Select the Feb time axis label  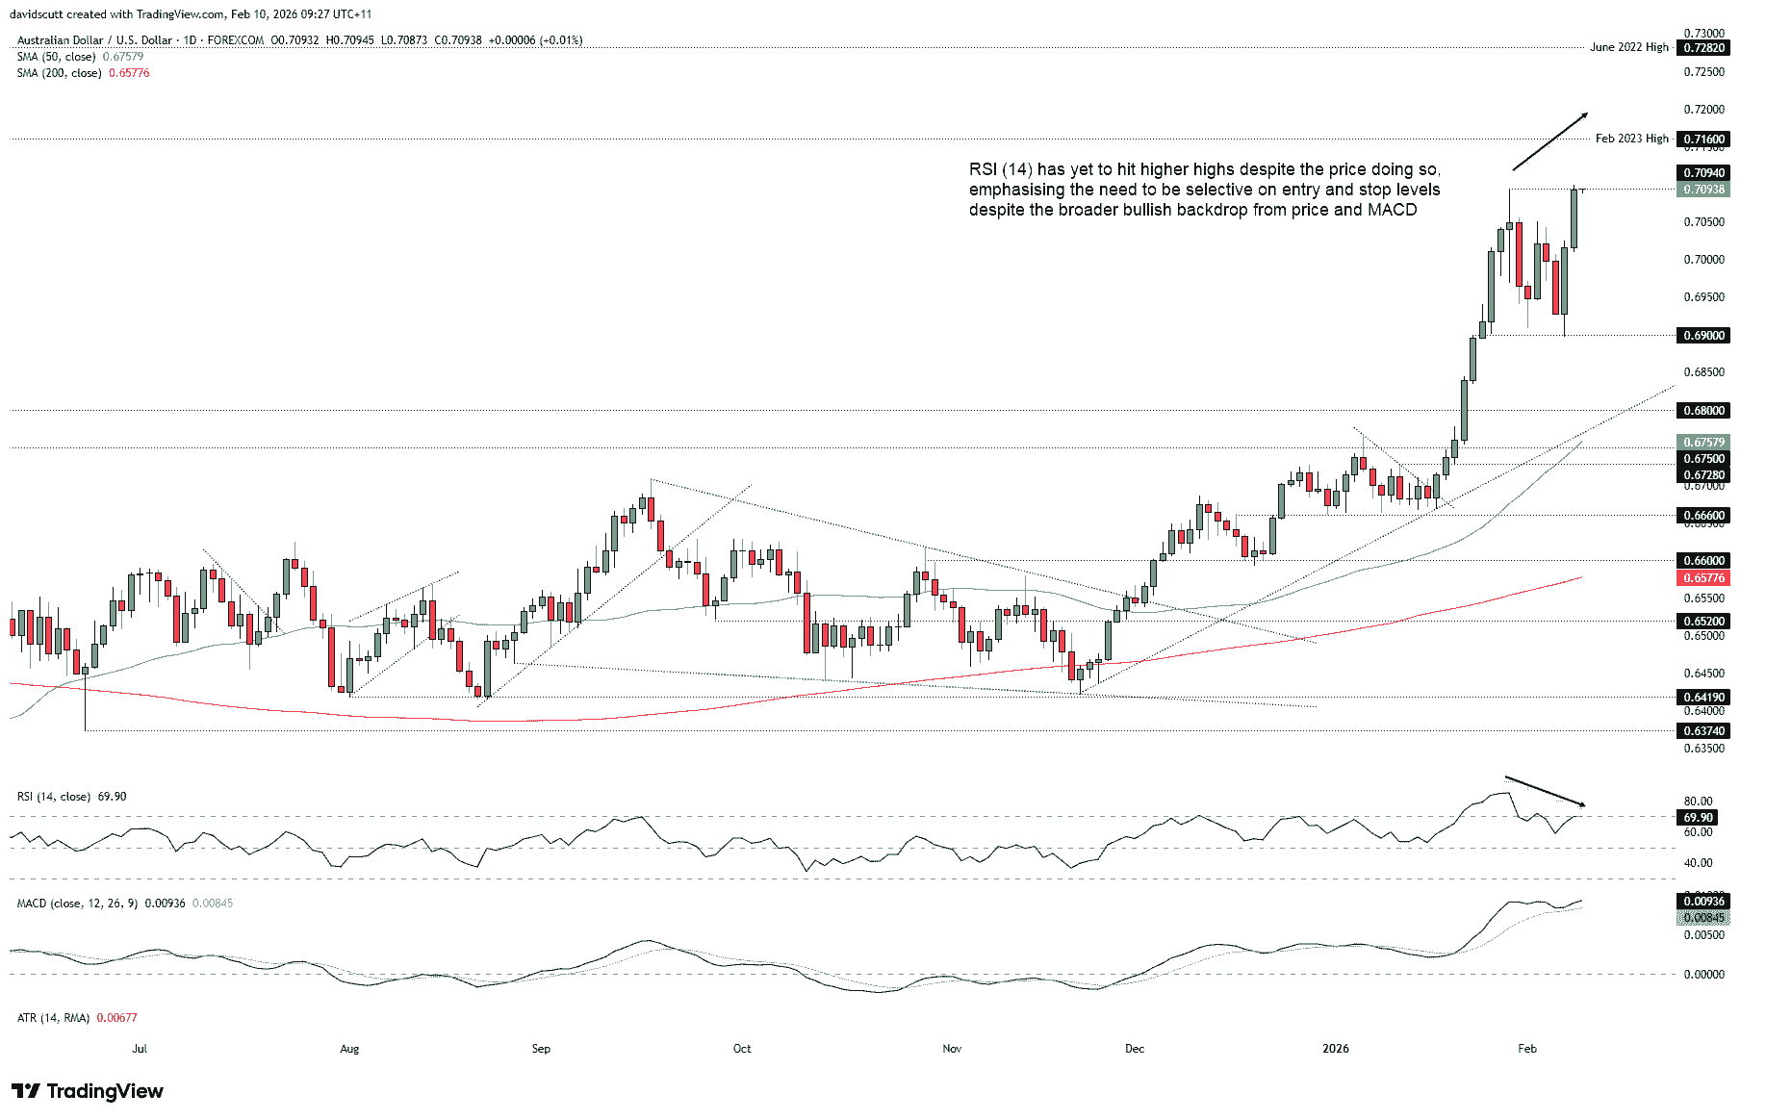1527,1049
